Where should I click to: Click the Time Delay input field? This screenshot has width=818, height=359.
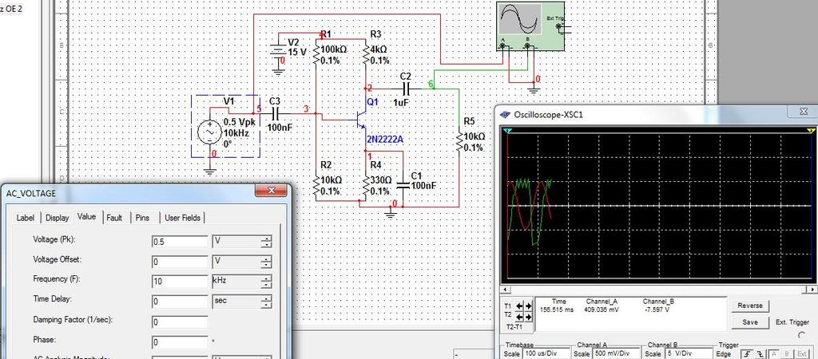pyautogui.click(x=180, y=302)
